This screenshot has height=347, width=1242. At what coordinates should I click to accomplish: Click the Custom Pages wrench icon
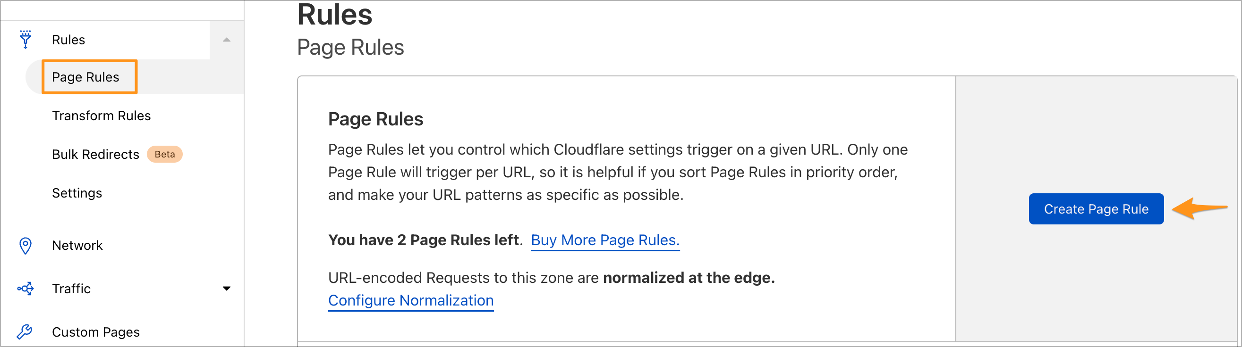click(x=25, y=331)
